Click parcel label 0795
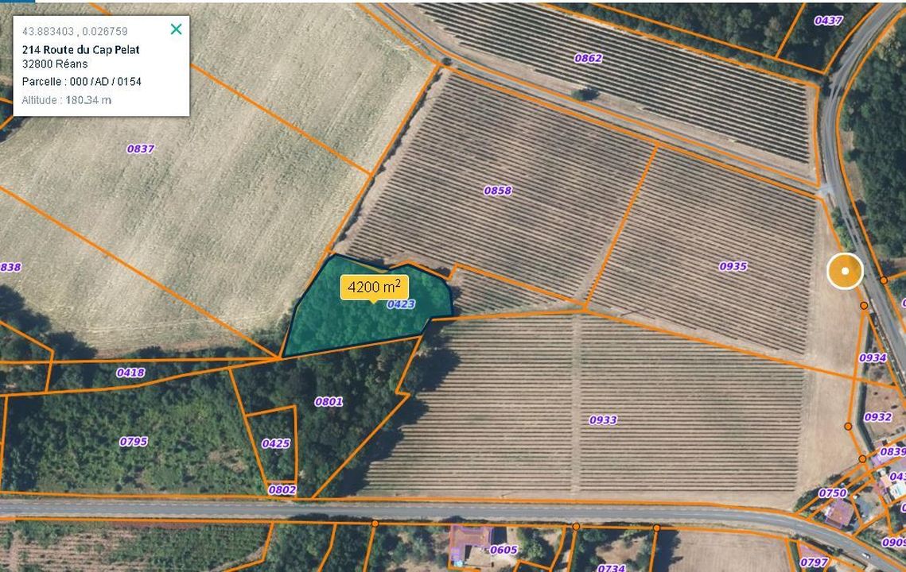906x572 pixels. (134, 441)
